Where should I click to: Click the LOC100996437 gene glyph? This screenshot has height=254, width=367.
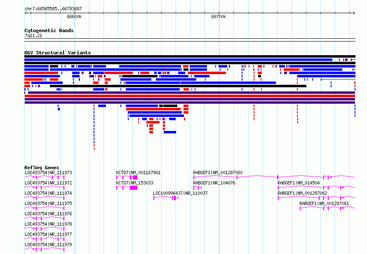(x=166, y=198)
